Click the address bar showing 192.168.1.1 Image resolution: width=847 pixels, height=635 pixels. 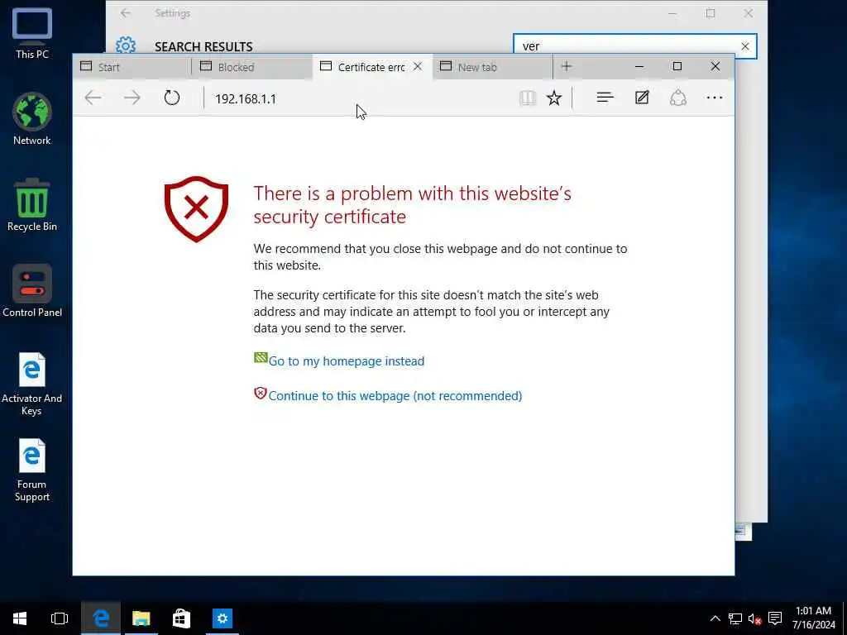359,98
